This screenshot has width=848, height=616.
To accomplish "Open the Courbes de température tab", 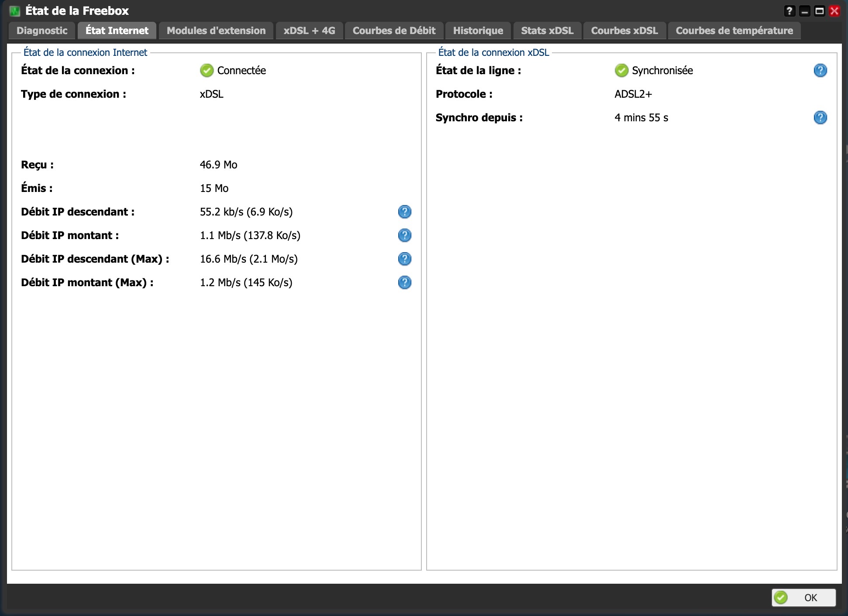I will [x=734, y=31].
